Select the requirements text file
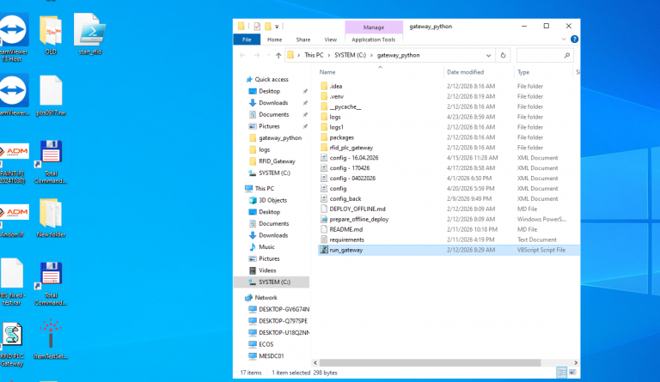The height and width of the screenshot is (382, 660). 449,240
